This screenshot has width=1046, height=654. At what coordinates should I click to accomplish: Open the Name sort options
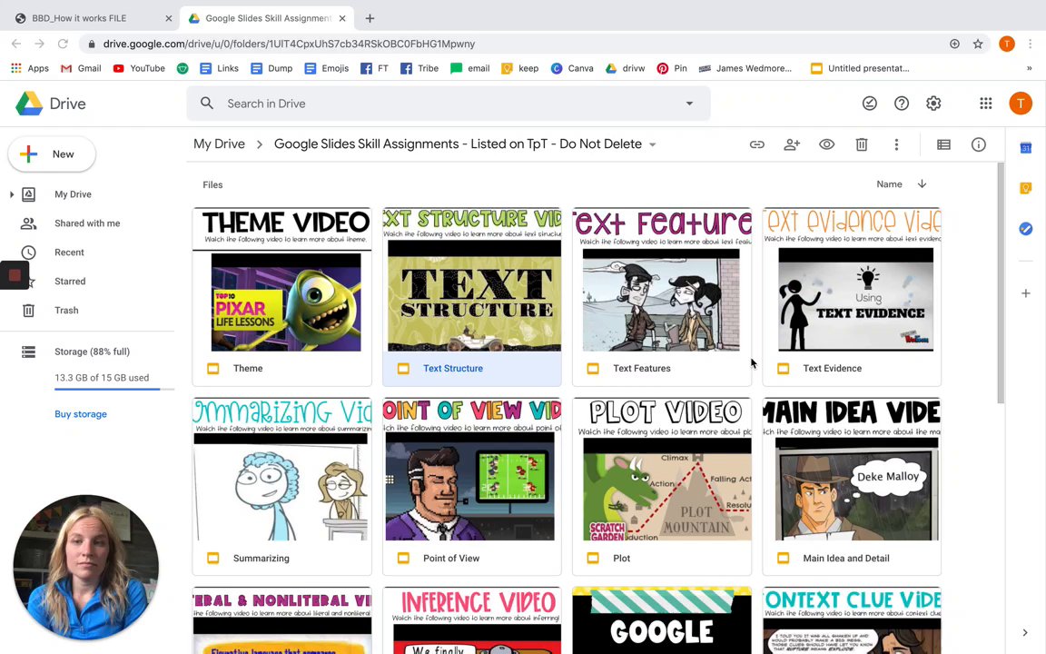(889, 184)
